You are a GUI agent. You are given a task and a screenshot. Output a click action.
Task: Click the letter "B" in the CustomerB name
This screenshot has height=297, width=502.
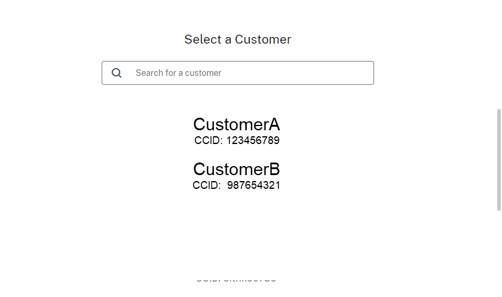274,169
